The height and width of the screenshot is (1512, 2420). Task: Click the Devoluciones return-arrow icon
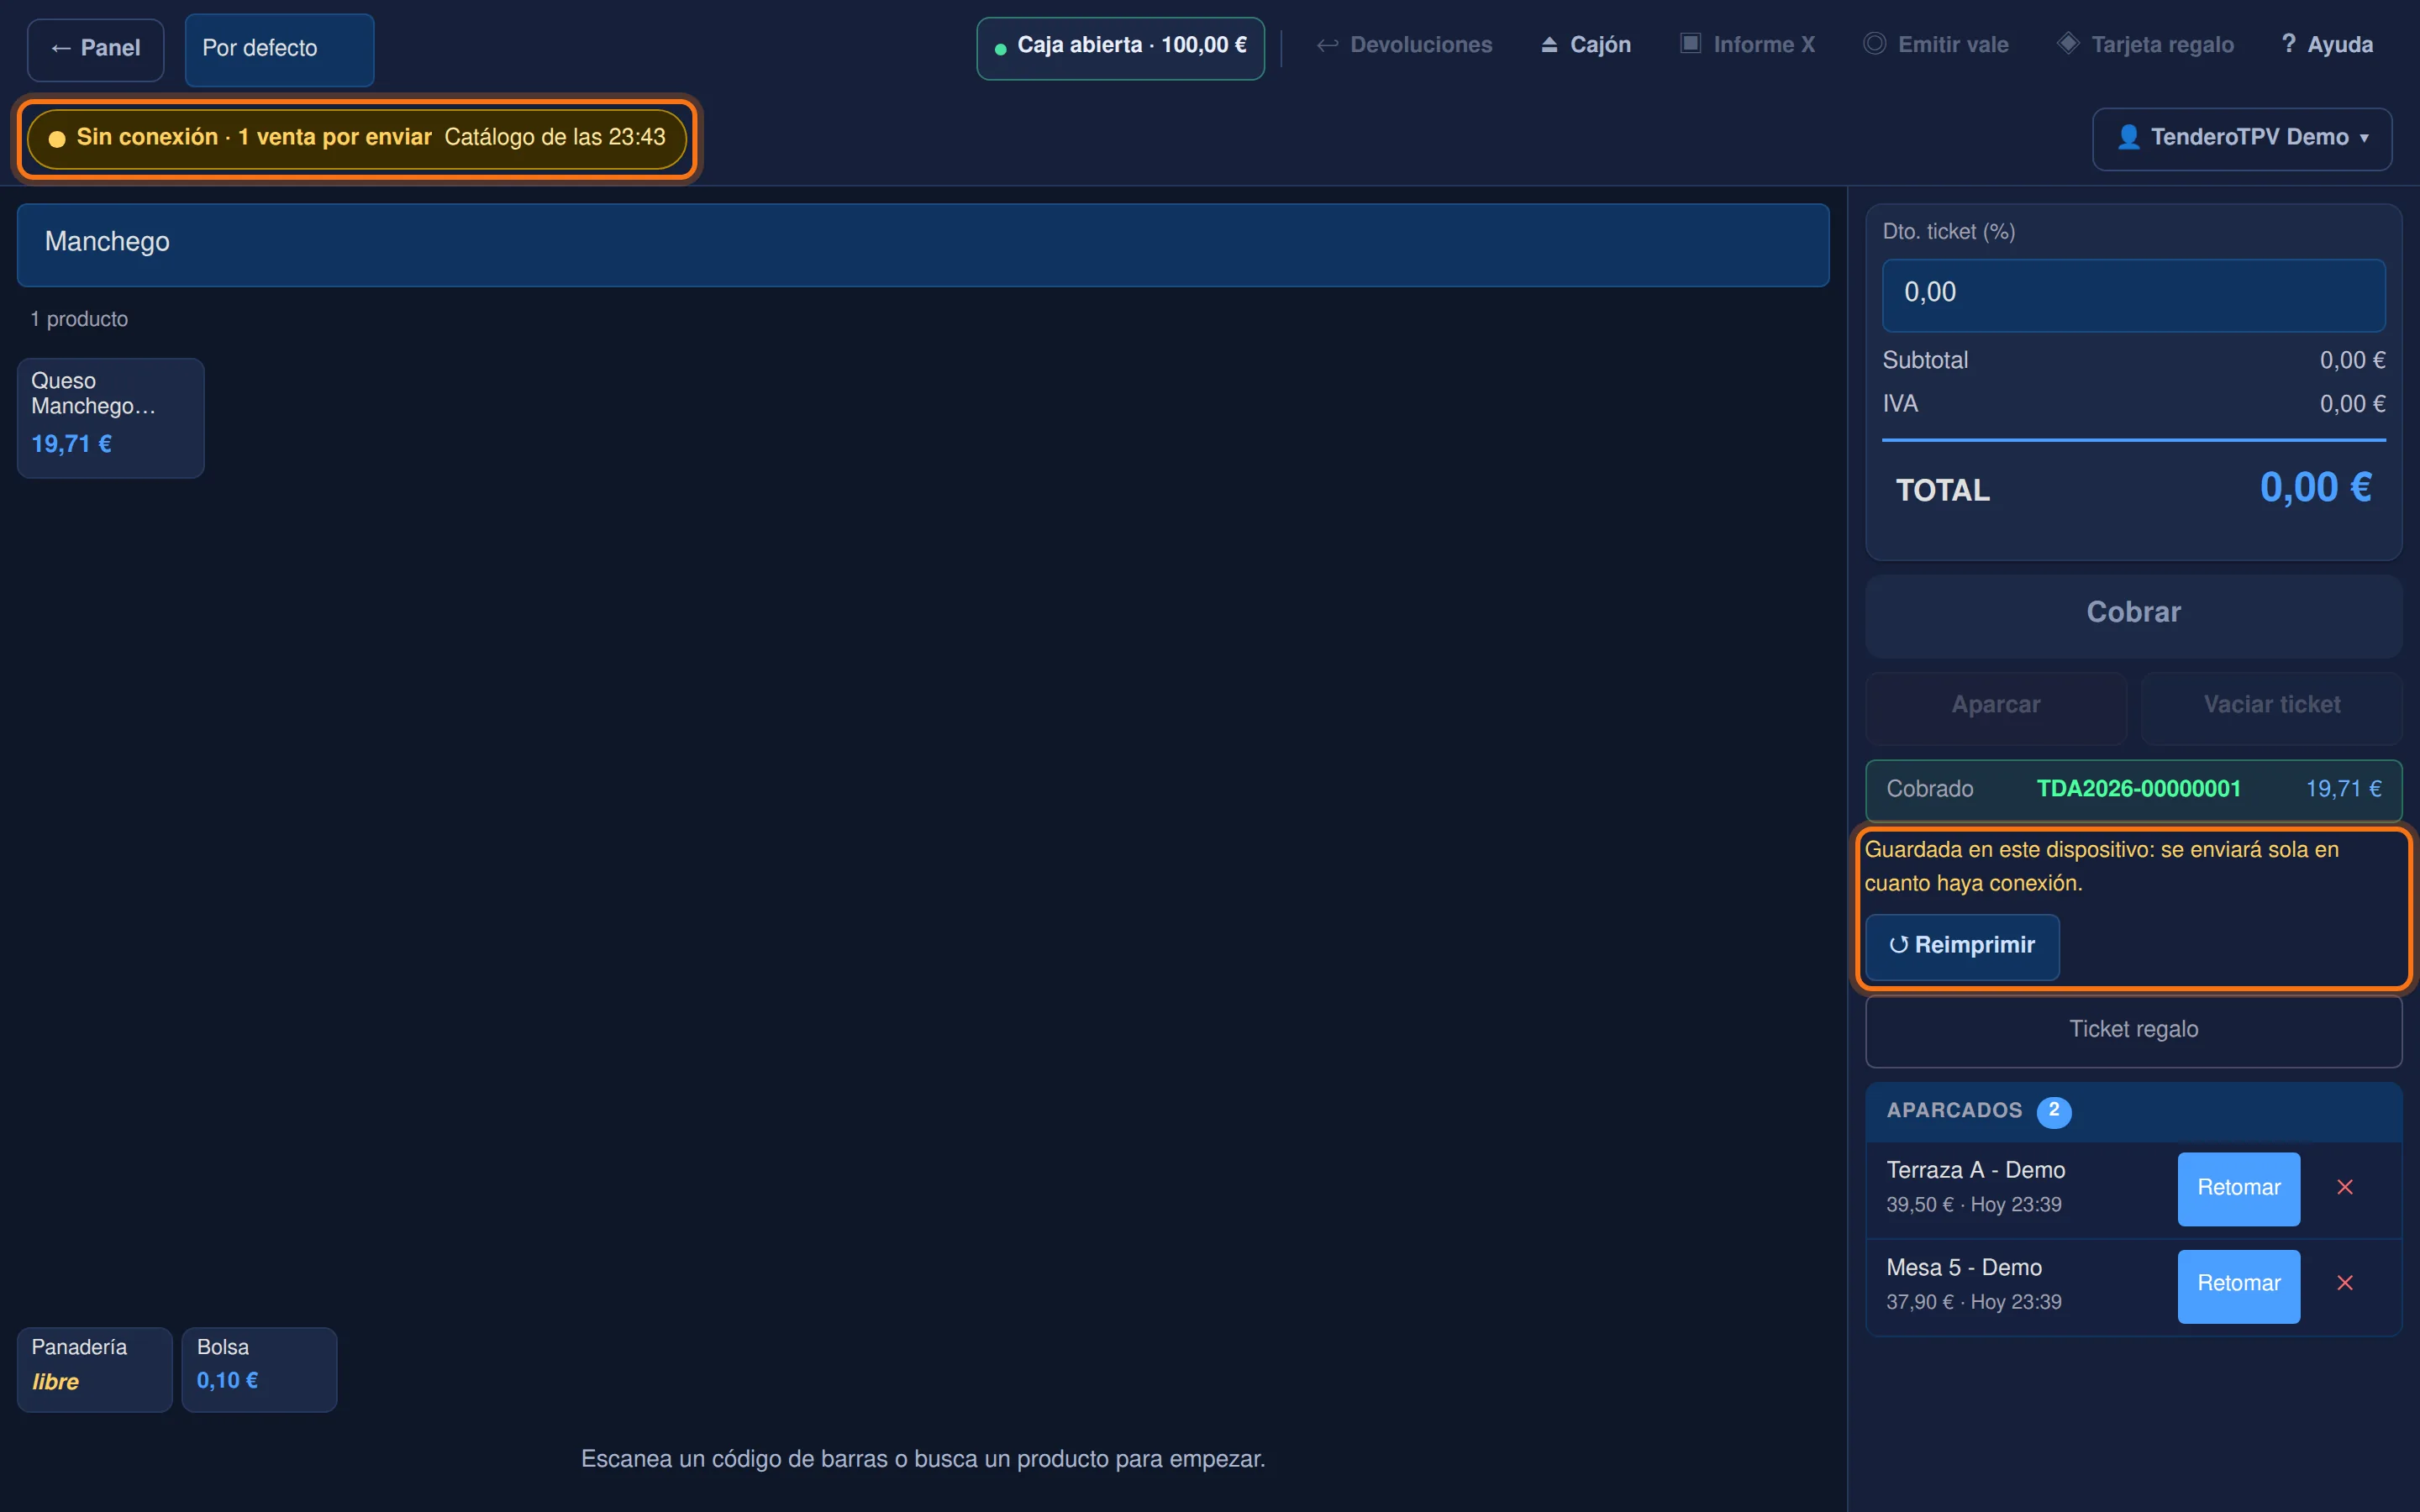point(1327,45)
